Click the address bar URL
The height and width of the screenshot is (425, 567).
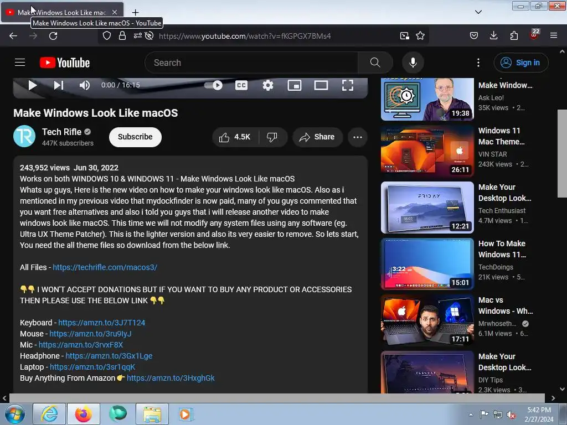pyautogui.click(x=245, y=36)
